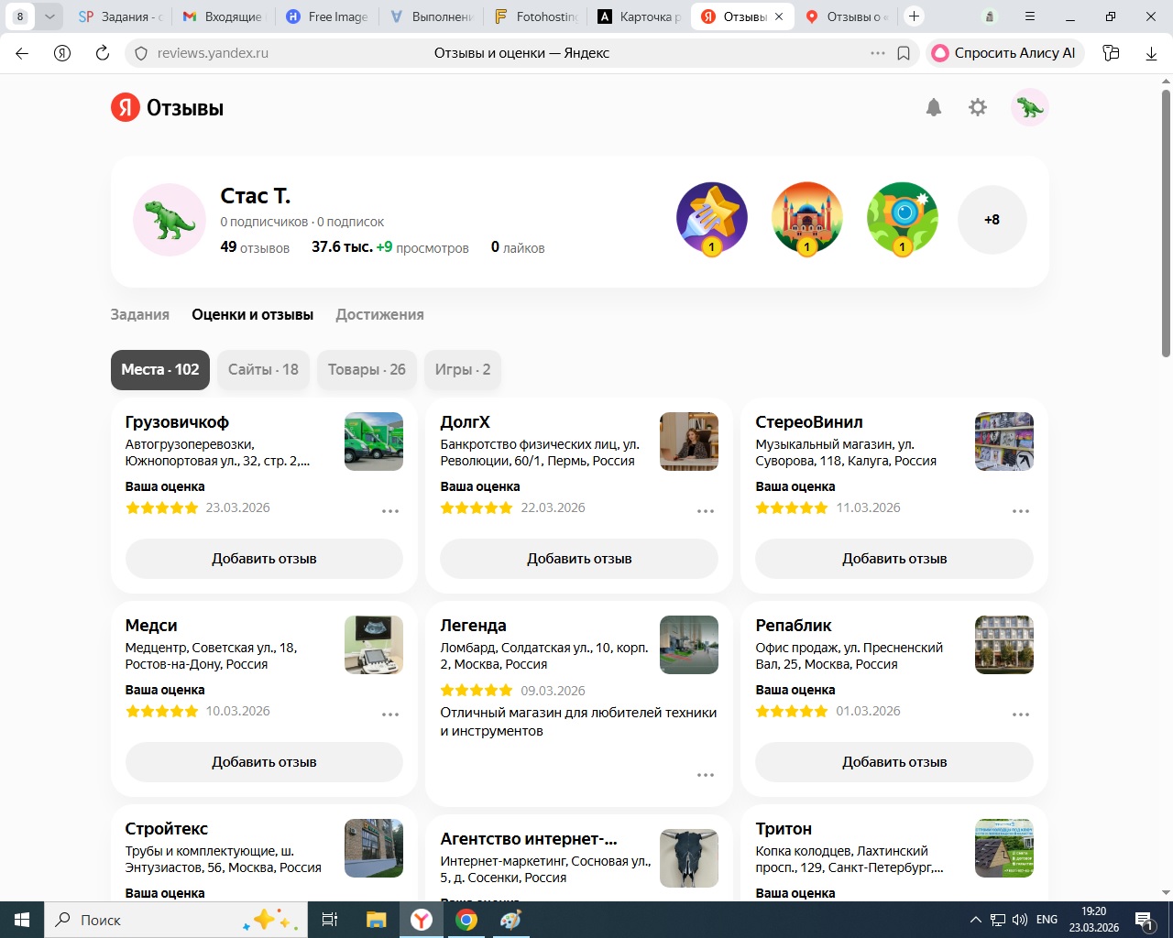
Task: Open the СтереоВинил place thumbnail
Action: 1004,442
